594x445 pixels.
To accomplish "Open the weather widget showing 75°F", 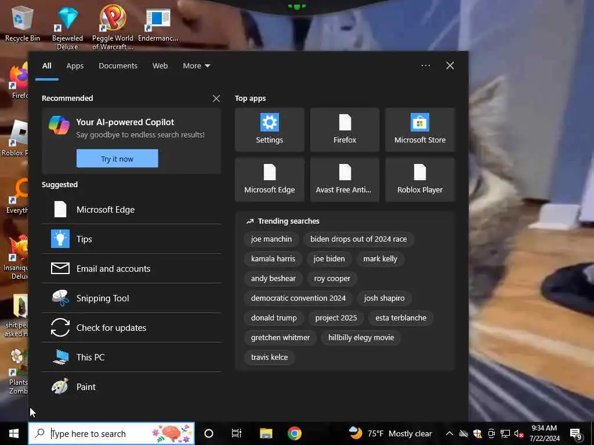I will click(390, 433).
